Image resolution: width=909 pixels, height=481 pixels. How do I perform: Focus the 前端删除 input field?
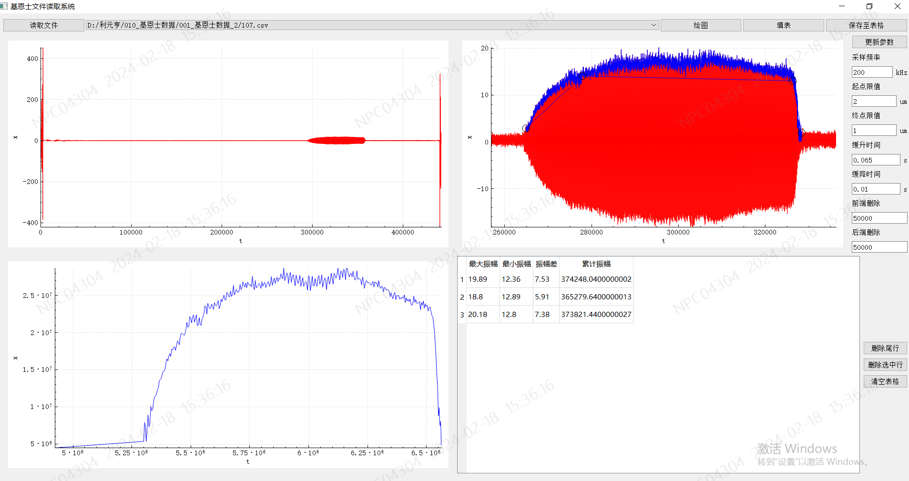[x=879, y=218]
